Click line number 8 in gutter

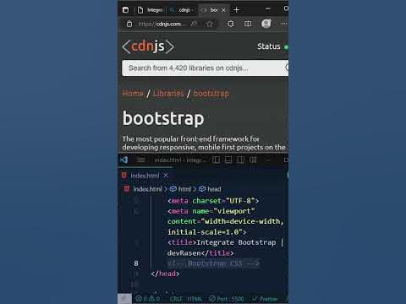click(x=136, y=263)
